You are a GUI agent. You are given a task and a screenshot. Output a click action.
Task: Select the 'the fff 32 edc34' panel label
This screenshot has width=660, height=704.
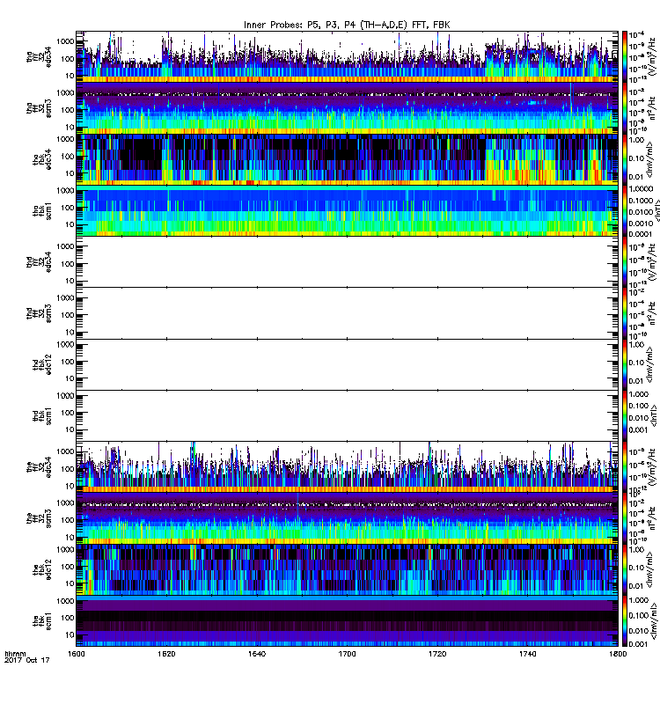point(39,467)
